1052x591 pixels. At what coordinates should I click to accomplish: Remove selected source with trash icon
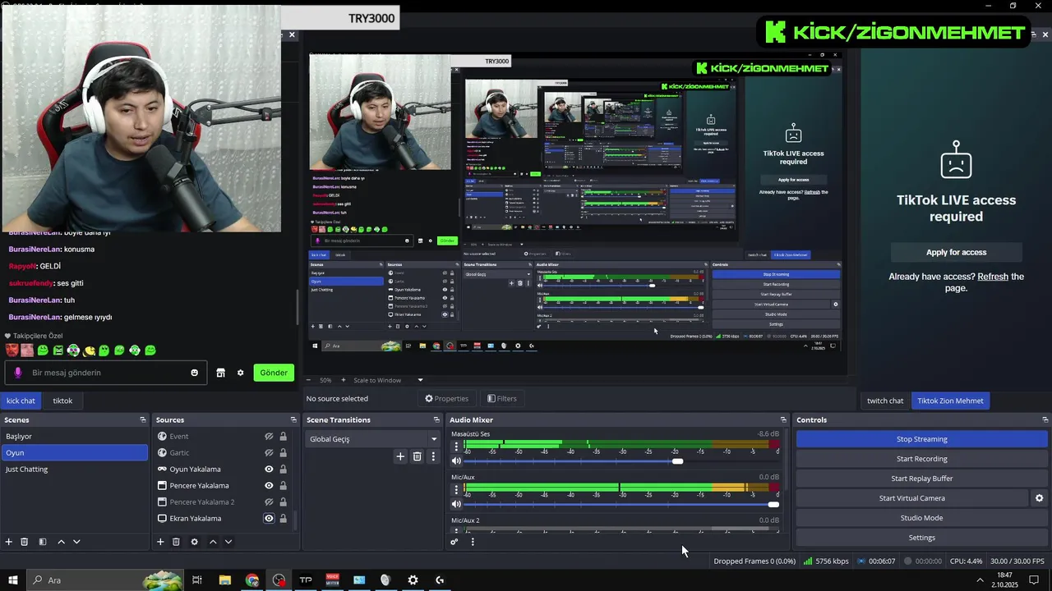[x=176, y=542]
